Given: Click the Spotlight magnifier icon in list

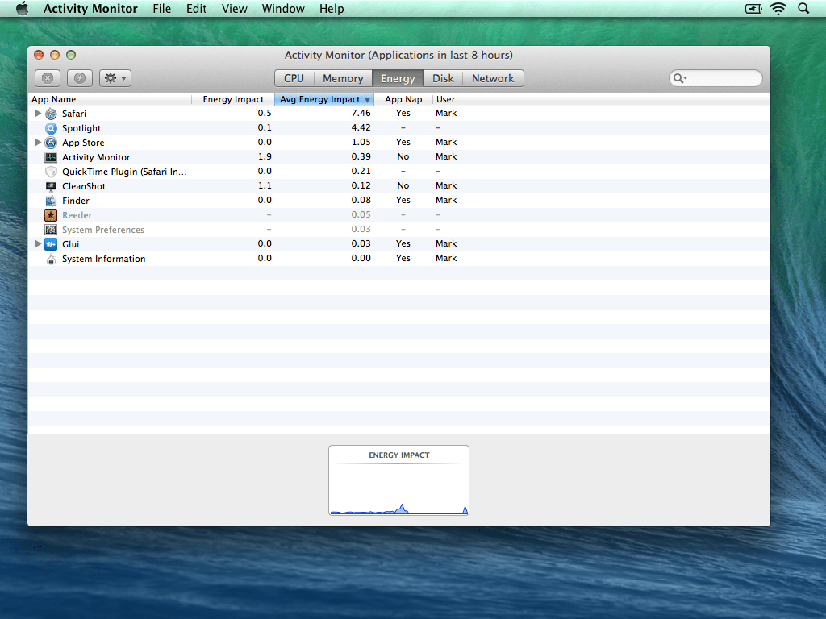Looking at the screenshot, I should (51, 128).
